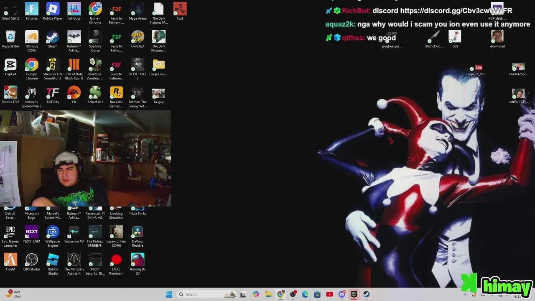This screenshot has width=535, height=301.
Task: Open the SILENT HILL 2 shortcut
Action: [138, 69]
